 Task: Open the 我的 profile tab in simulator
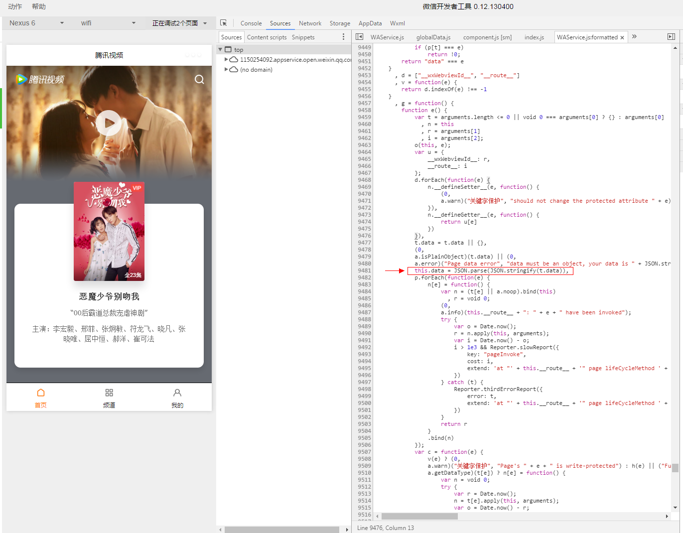177,398
